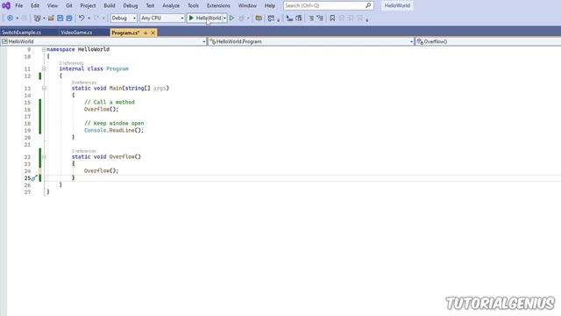Switch to the SwitchExample.cs tab
The width and height of the screenshot is (561, 316).
pyautogui.click(x=21, y=32)
